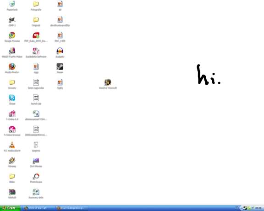Select the Originals folder
Viewport: 264px width, 211px height.
[x=36, y=20]
